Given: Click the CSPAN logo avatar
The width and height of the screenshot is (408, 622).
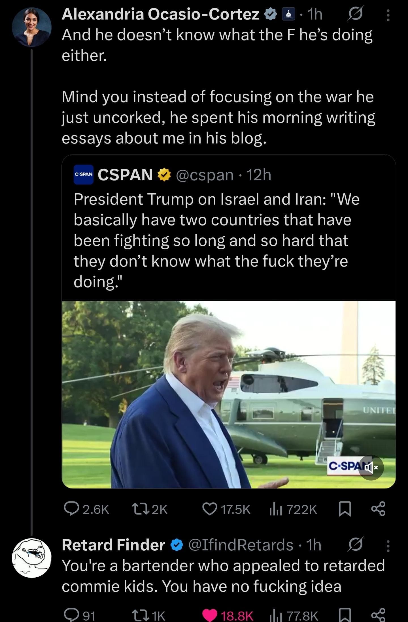Looking at the screenshot, I should pos(83,175).
